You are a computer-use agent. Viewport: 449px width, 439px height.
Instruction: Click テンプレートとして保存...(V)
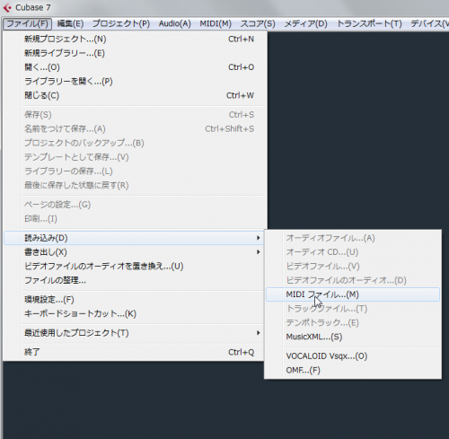click(135, 157)
